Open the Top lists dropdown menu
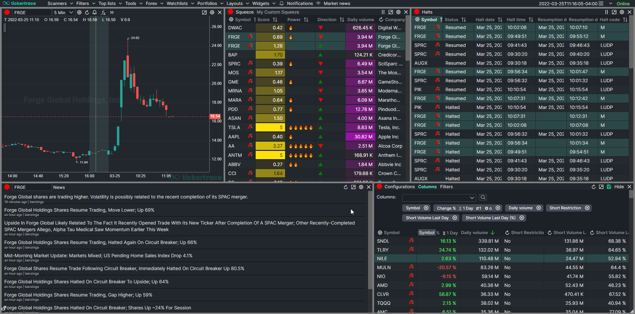Screen dimensions: 635x314 [x=110, y=4]
